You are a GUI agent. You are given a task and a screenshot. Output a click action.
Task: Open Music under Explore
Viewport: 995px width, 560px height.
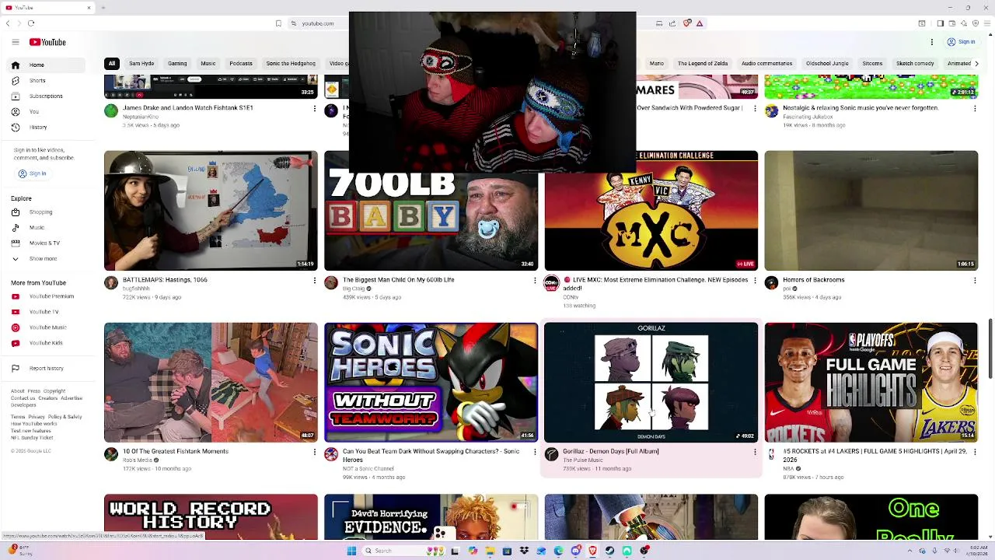(37, 227)
